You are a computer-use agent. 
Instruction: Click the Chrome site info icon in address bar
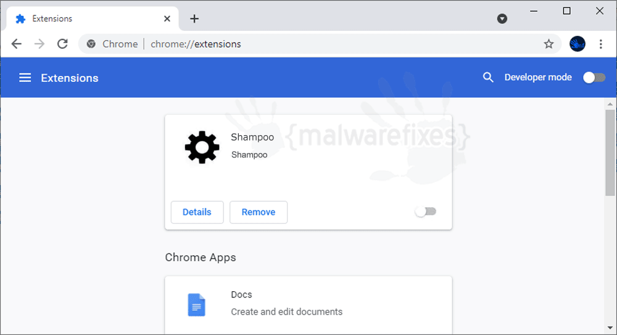(91, 44)
